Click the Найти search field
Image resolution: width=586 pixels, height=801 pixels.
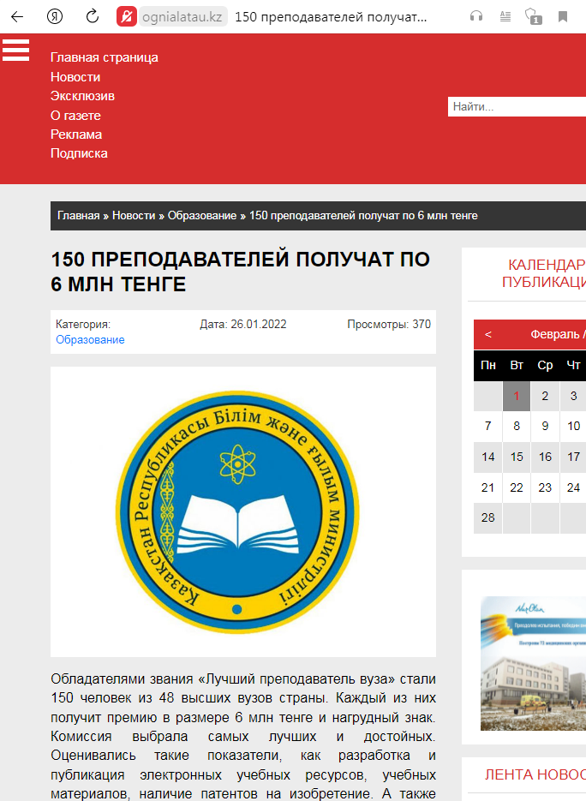click(516, 107)
